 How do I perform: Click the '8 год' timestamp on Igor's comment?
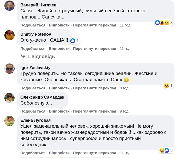pos(124,88)
